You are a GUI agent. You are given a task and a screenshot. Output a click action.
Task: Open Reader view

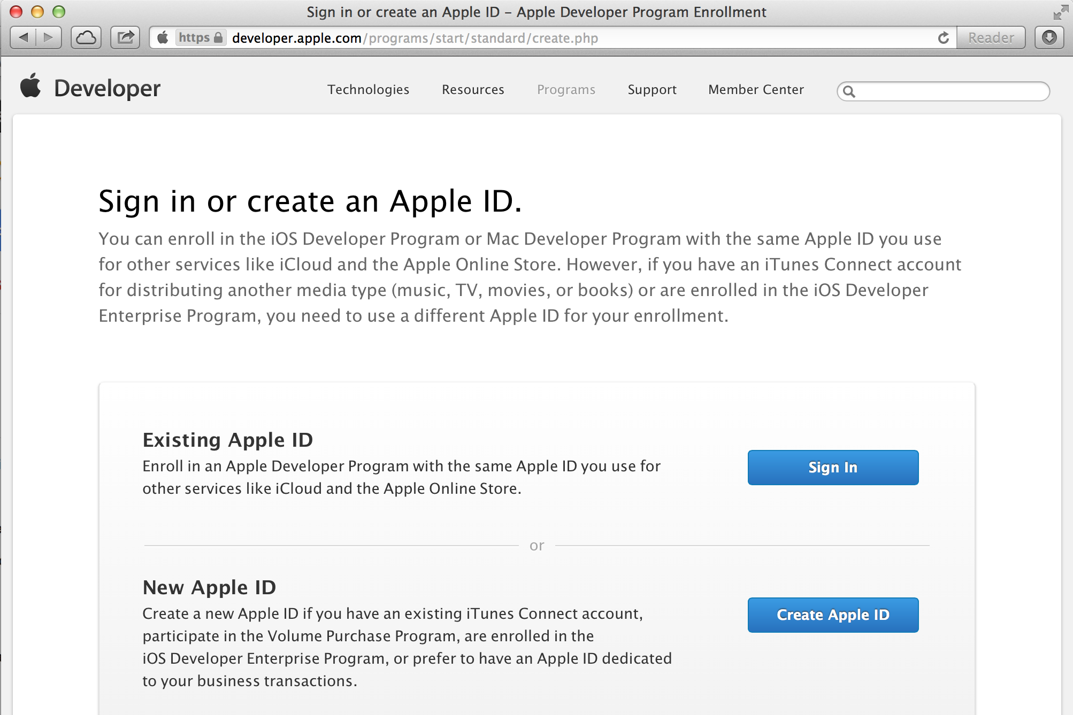click(x=991, y=38)
